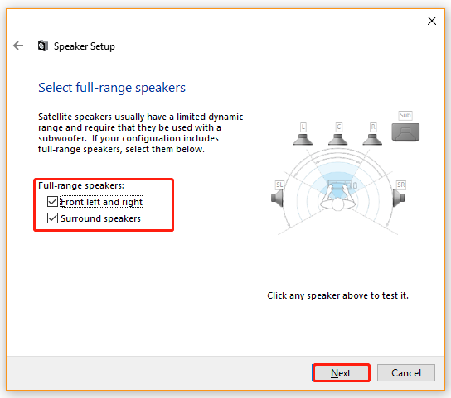Click the Sub label above subwoofer

405,116
